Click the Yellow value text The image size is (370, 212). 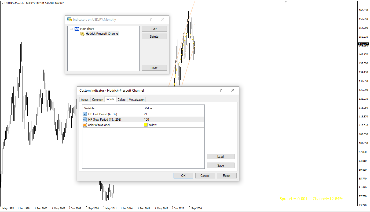[x=152, y=125]
